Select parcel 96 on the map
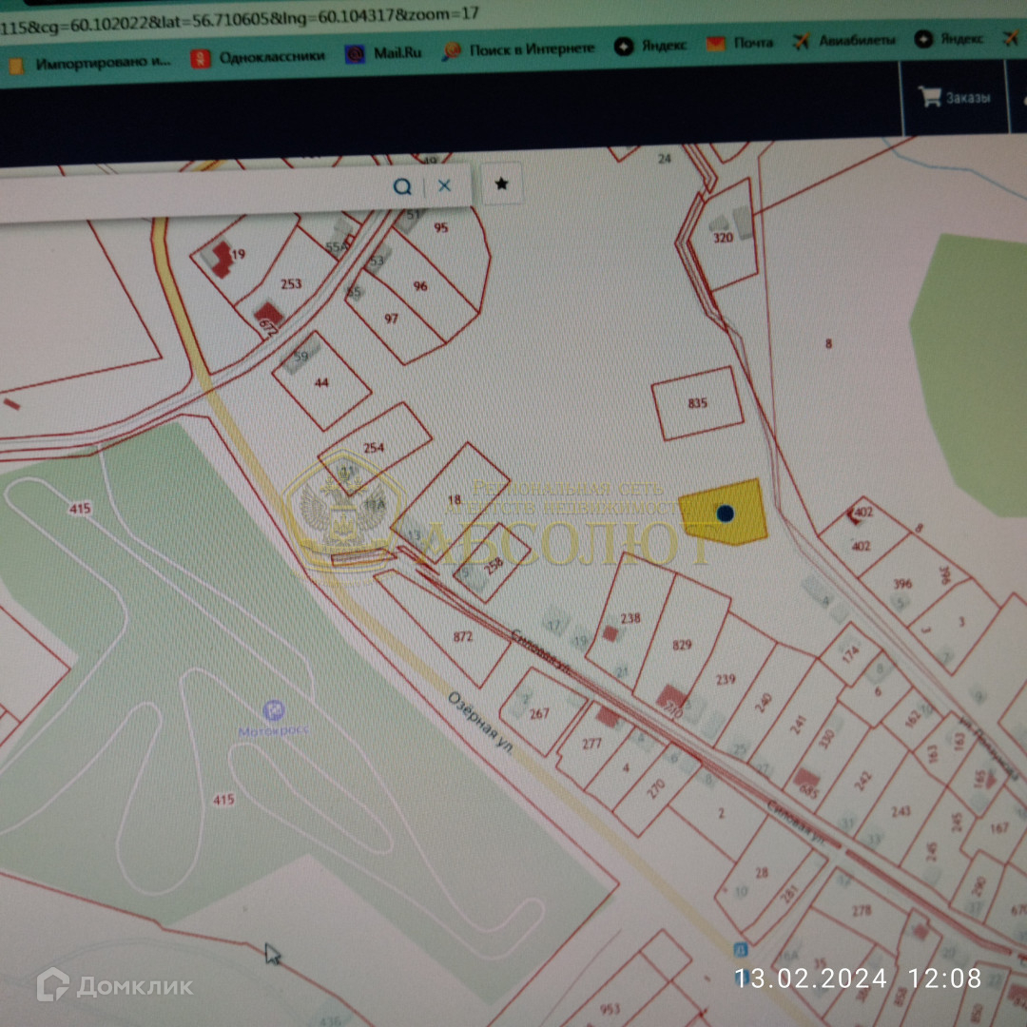This screenshot has height=1027, width=1027. (x=420, y=286)
